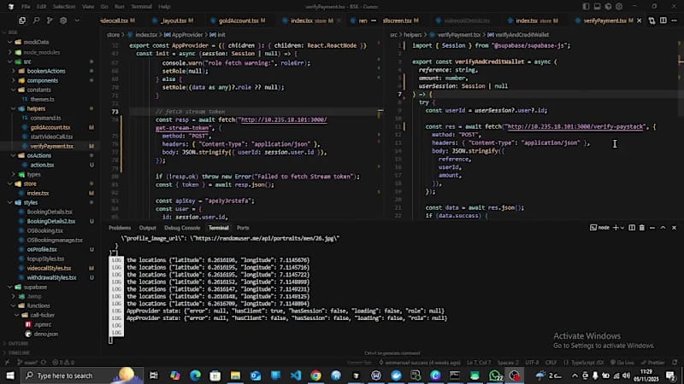Follow the verify-paystack URL link

tap(575, 126)
